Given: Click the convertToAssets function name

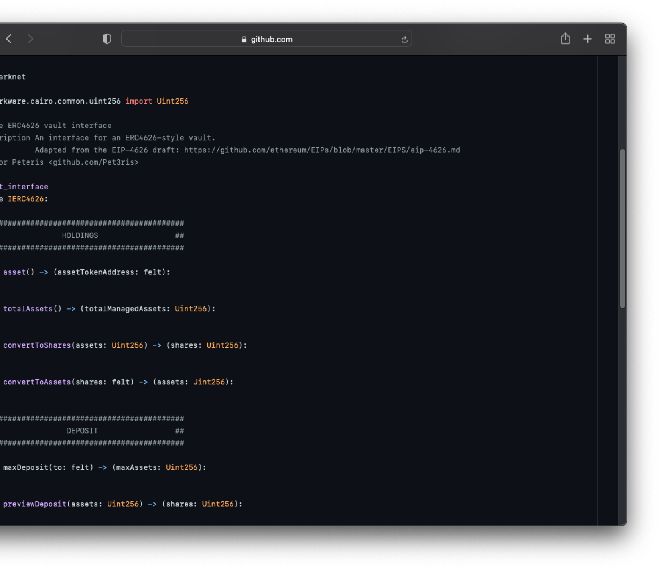Looking at the screenshot, I should [37, 382].
